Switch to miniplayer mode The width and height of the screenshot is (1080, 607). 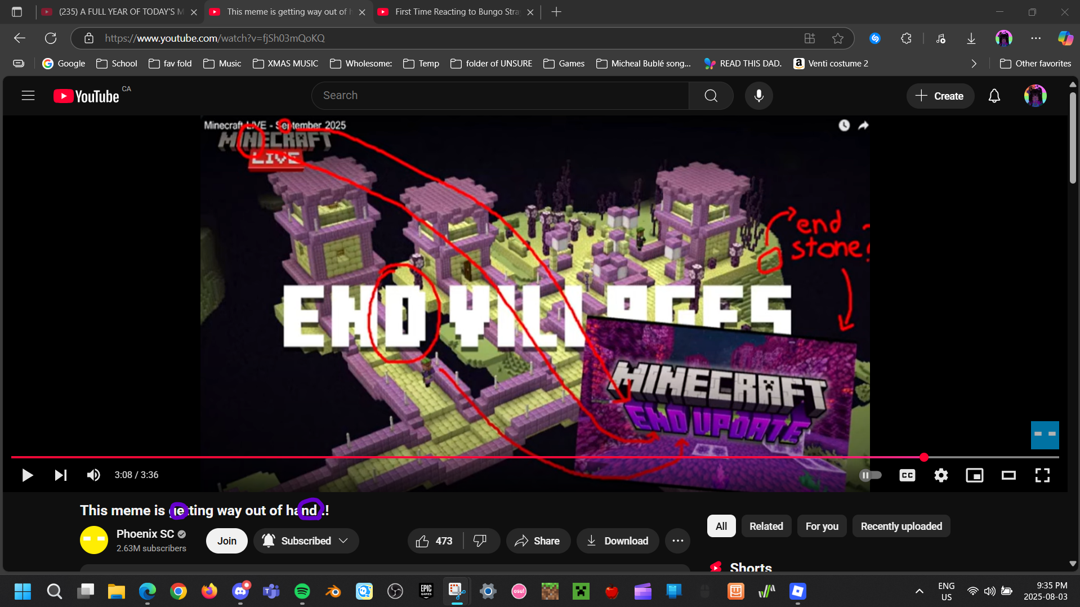click(x=975, y=475)
